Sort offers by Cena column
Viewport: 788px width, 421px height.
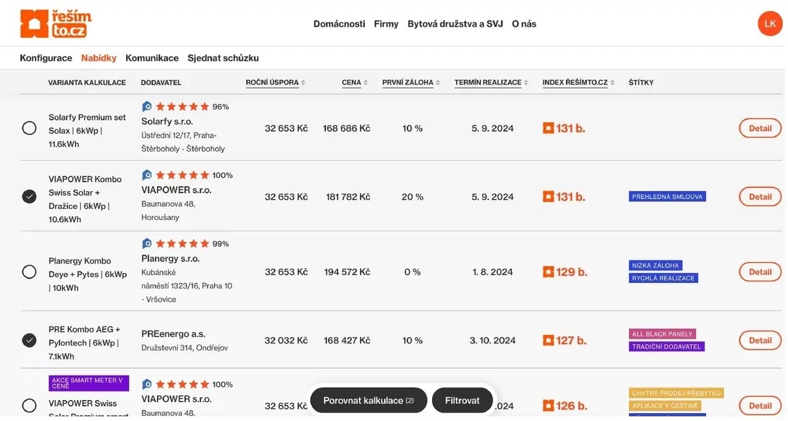pyautogui.click(x=355, y=83)
